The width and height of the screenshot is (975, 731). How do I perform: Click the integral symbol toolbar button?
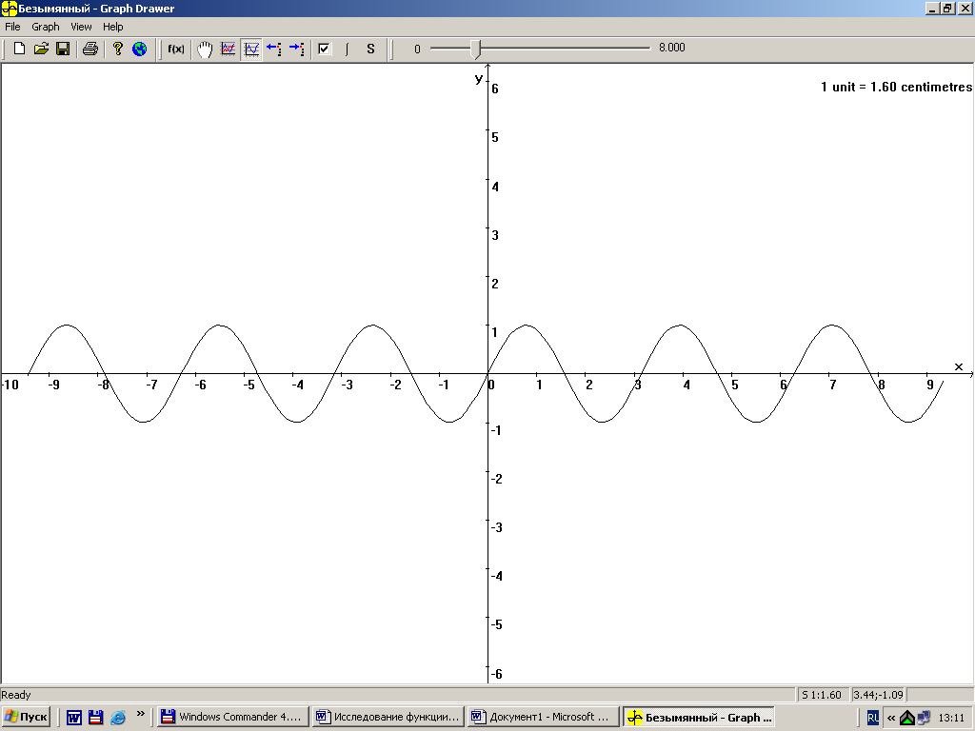[x=347, y=49]
